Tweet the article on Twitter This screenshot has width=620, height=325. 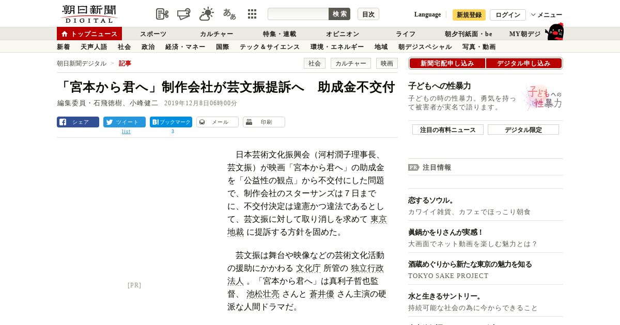pos(125,122)
